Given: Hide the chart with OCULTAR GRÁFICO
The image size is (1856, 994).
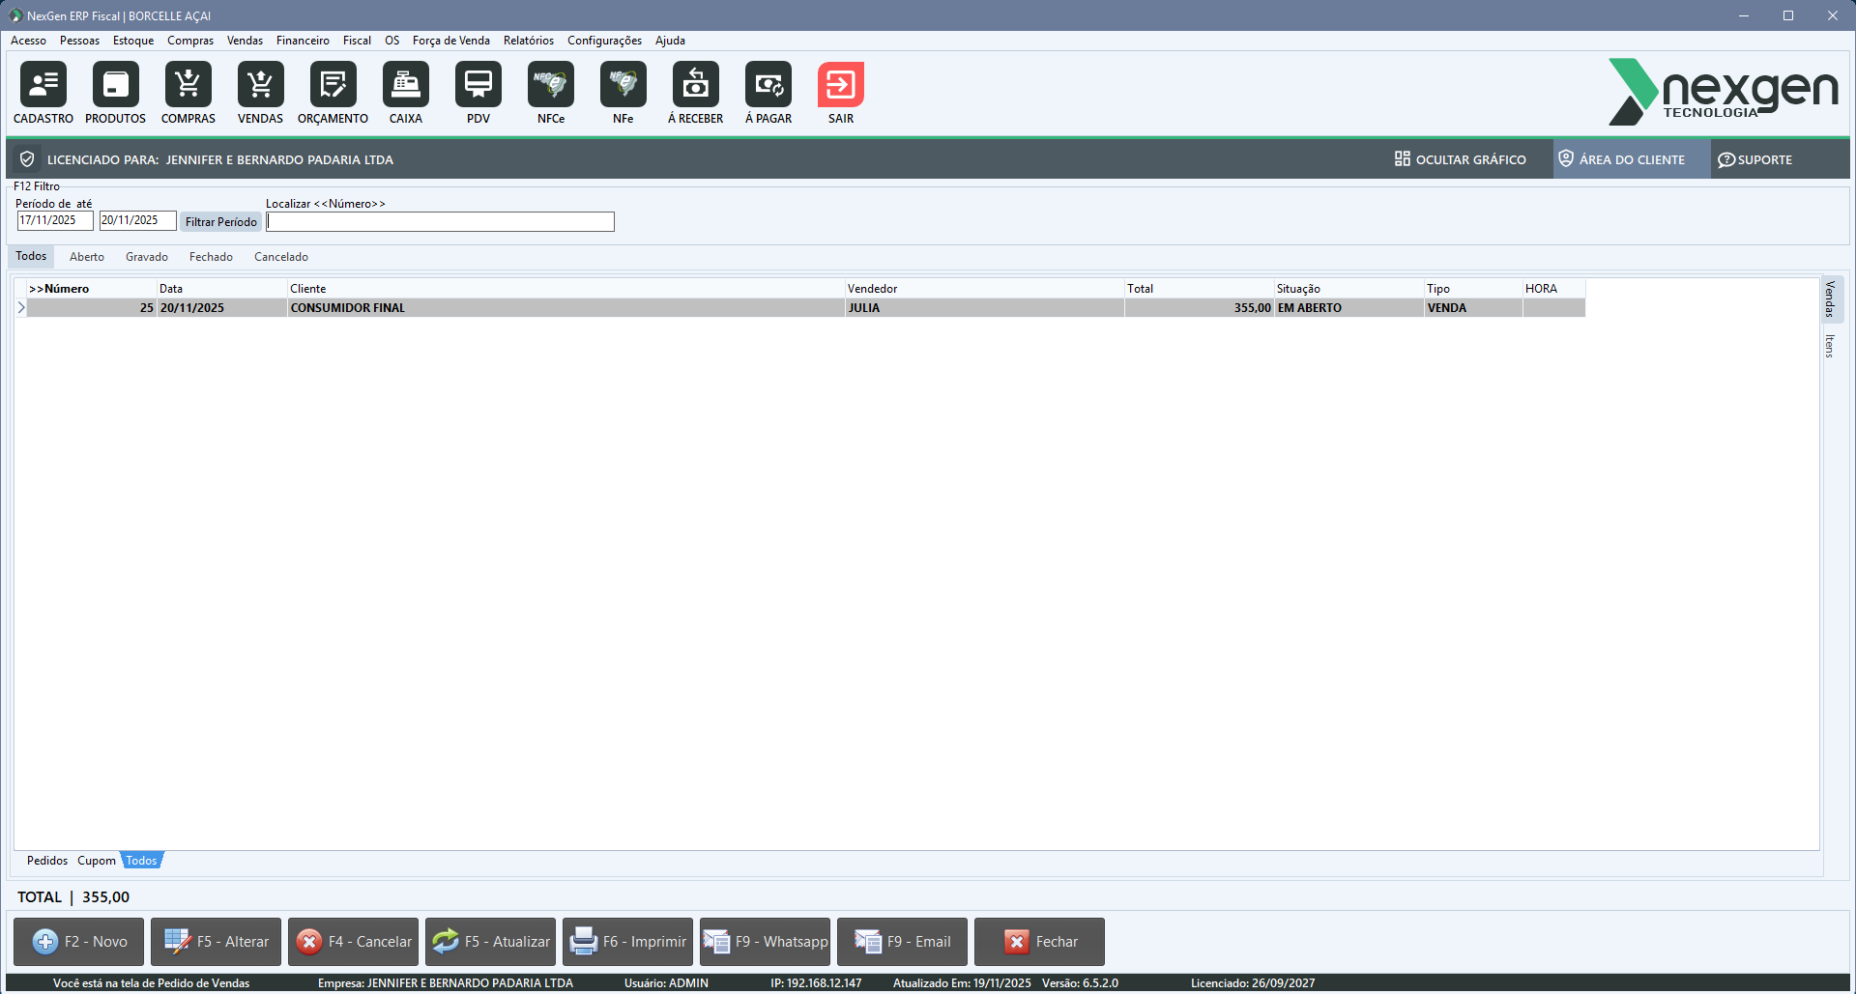Looking at the screenshot, I should pyautogui.click(x=1460, y=159).
